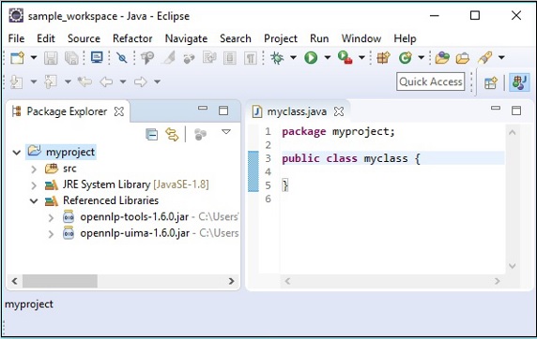Expand the opennlp-tools-1.6.0.jar node

[x=51, y=217]
